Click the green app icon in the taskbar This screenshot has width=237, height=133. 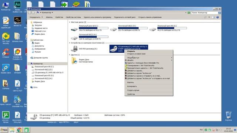click(27, 130)
